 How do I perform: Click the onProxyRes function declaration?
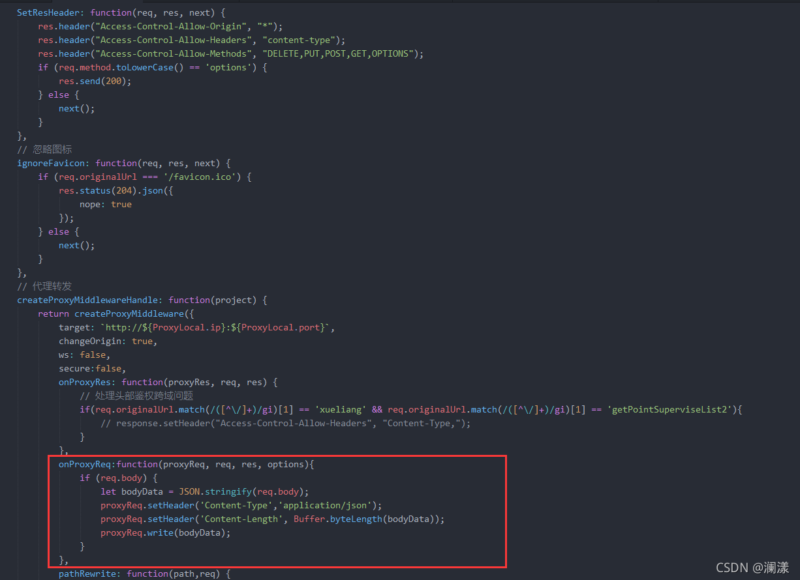(168, 382)
